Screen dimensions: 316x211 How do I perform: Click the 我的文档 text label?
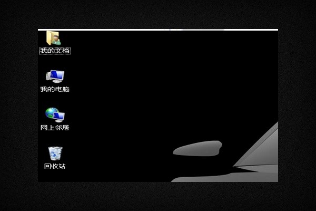tap(55, 51)
